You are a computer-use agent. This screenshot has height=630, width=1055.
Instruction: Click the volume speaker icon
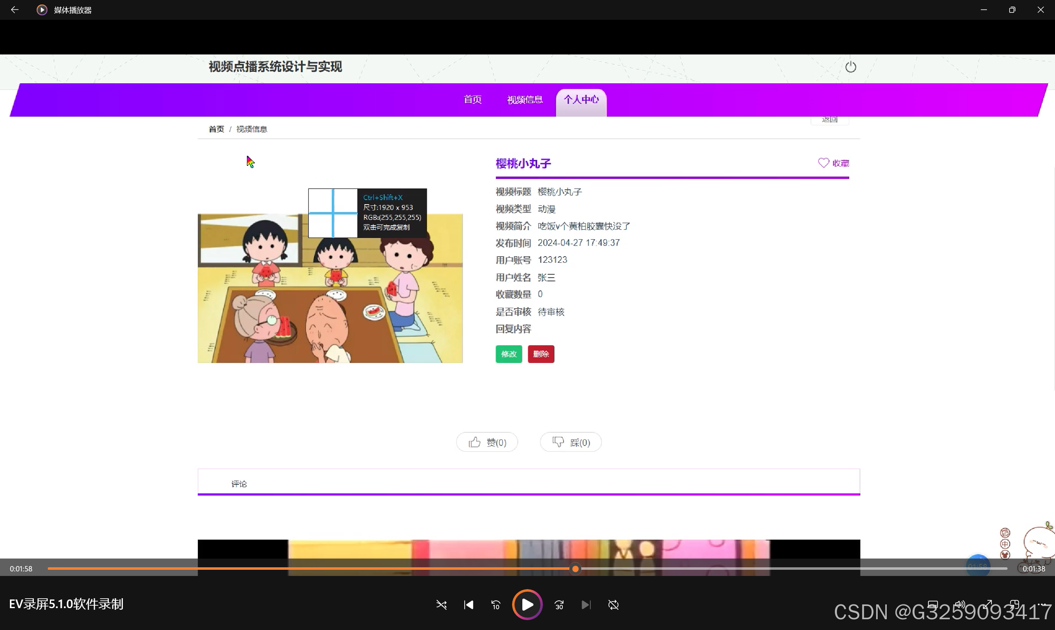pos(959,604)
